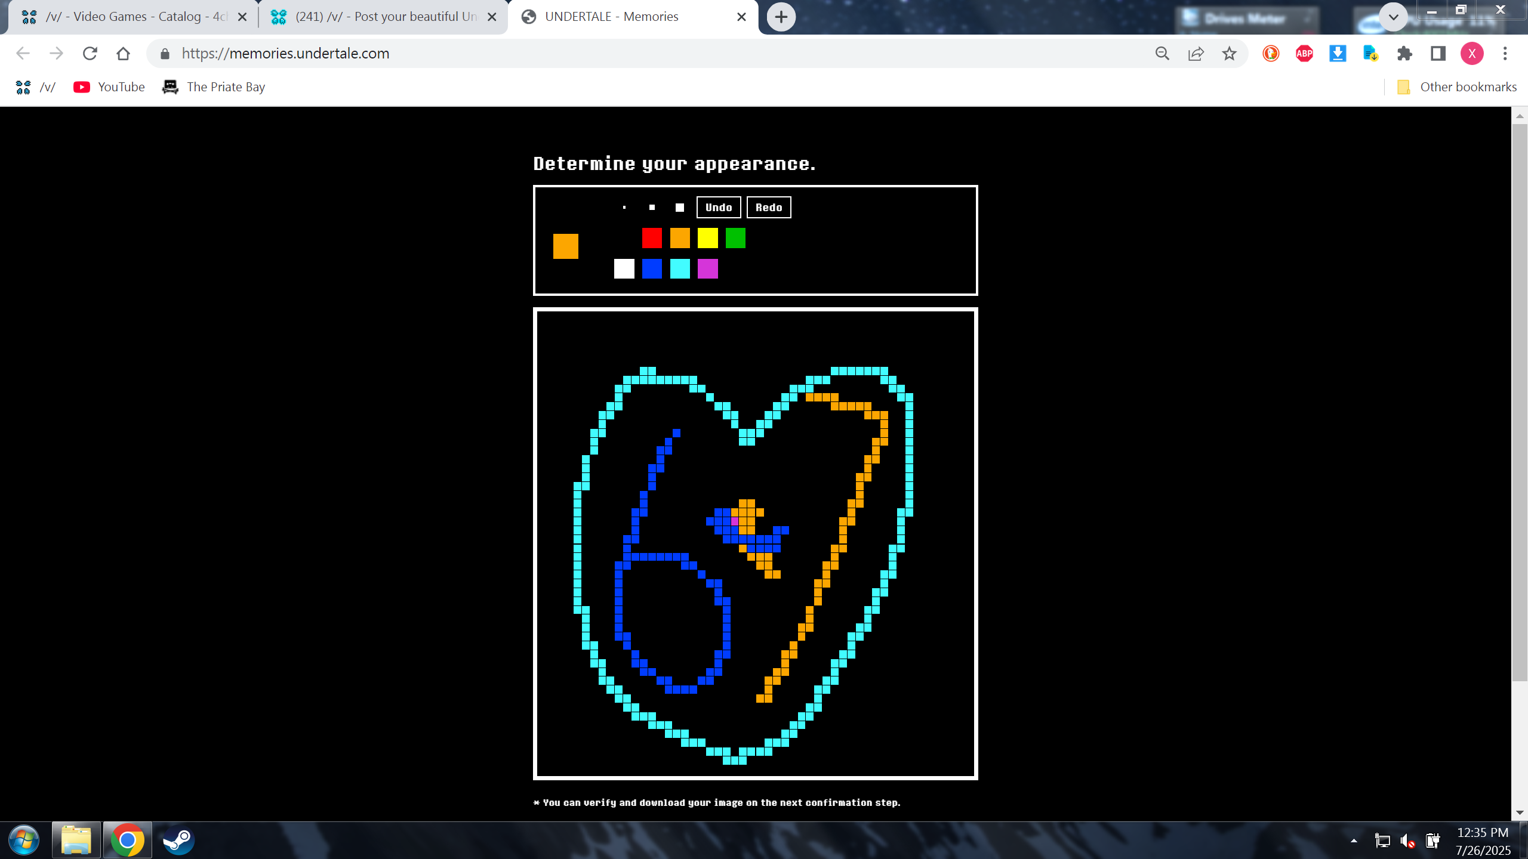1528x859 pixels.
Task: Switch to the Post your beautiful tab
Action: (384, 17)
